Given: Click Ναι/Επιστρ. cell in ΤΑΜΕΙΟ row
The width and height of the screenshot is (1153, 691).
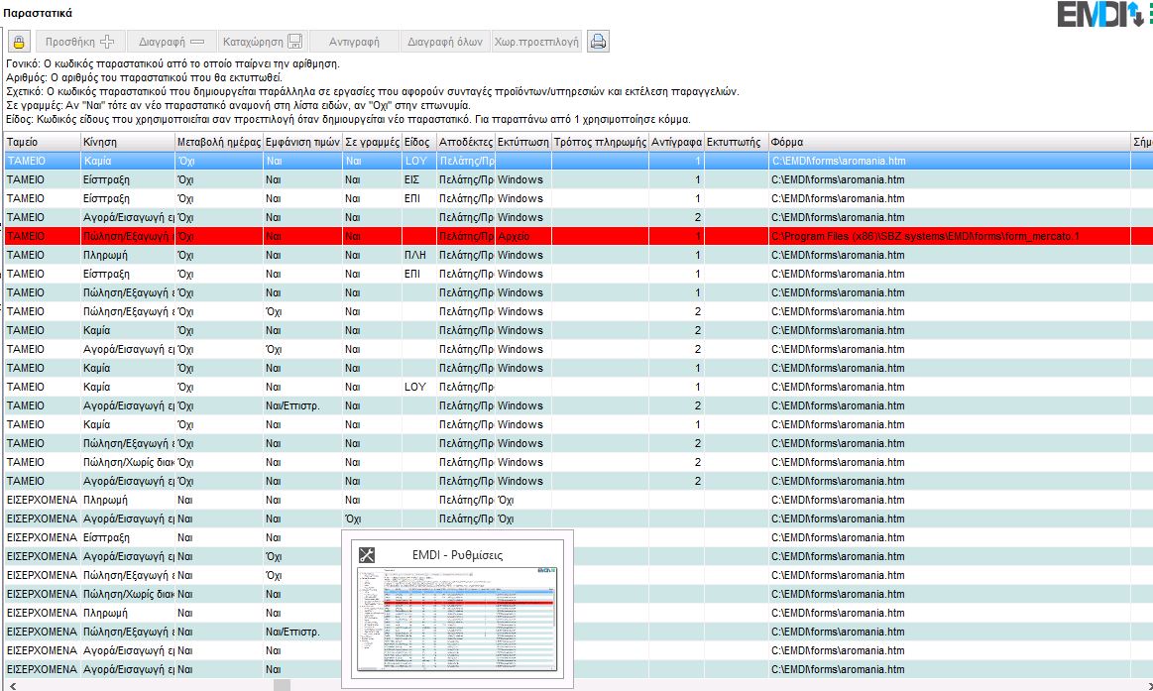Looking at the screenshot, I should [303, 405].
